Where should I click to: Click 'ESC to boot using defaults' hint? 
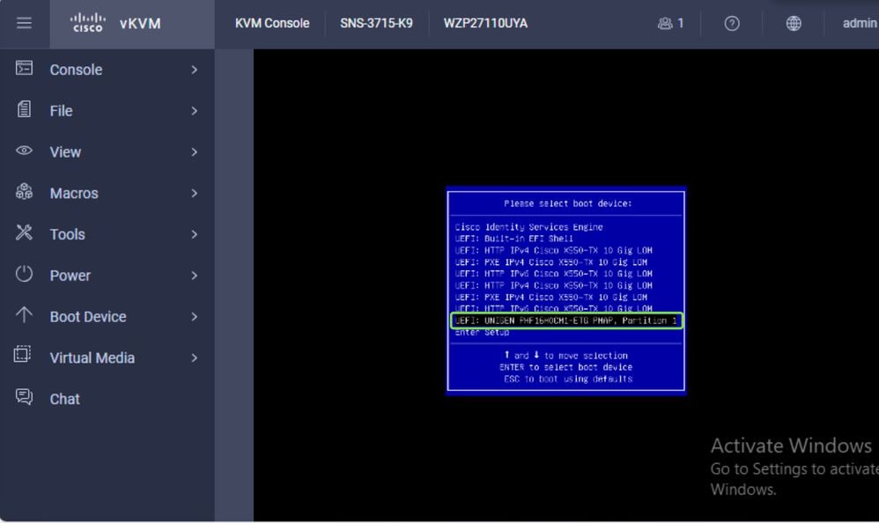point(568,379)
